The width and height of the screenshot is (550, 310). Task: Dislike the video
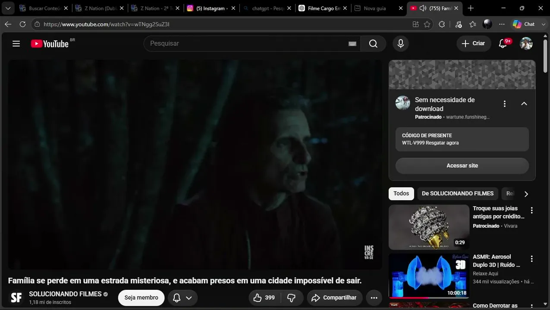292,298
